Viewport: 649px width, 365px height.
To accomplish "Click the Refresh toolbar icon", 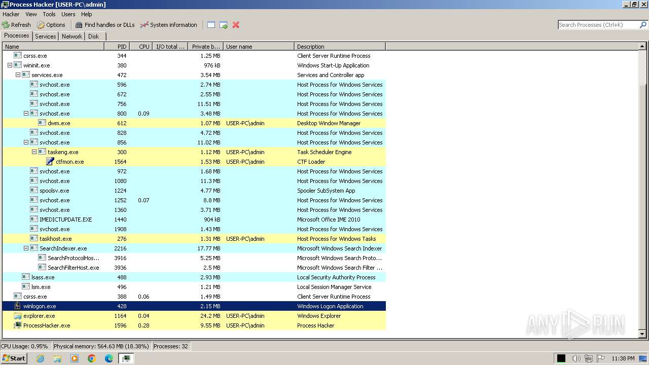I will point(6,25).
